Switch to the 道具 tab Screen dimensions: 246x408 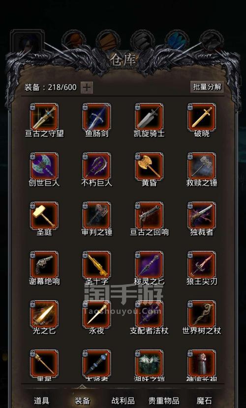pos(41,401)
